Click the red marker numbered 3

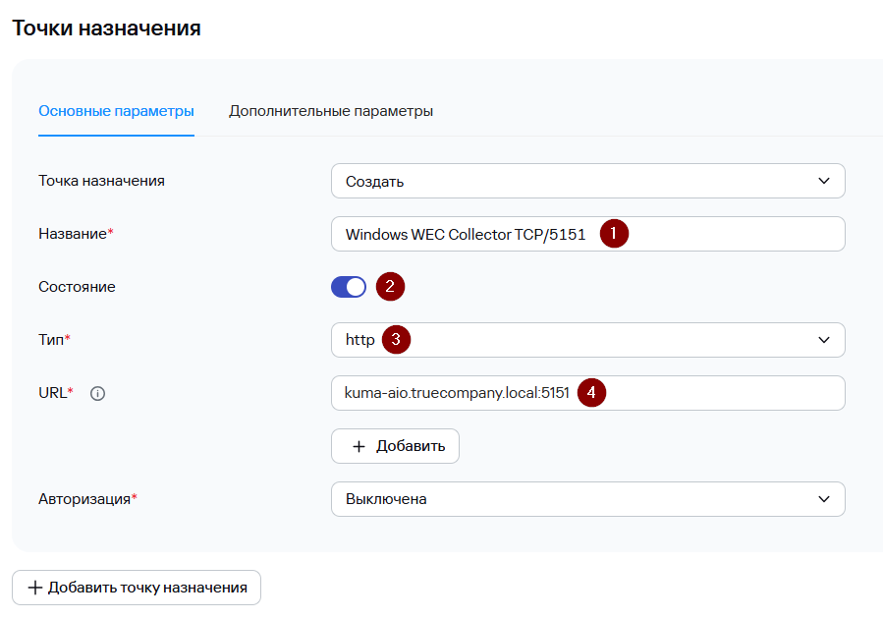(x=396, y=340)
